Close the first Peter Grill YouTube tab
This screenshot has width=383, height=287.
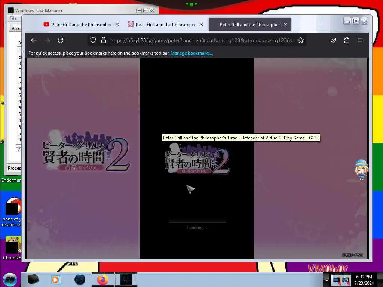pyautogui.click(x=117, y=24)
